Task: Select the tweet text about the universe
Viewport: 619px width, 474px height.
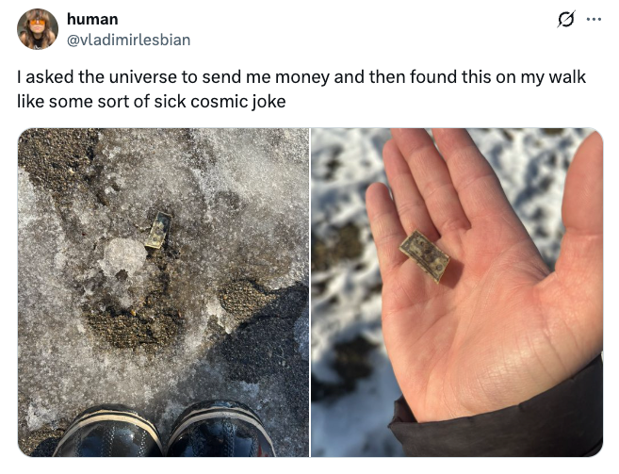Action: pos(301,89)
